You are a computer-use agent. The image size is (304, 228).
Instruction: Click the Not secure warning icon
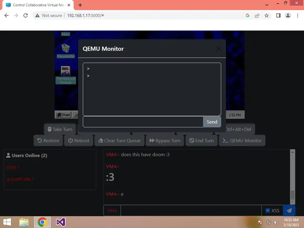click(37, 15)
